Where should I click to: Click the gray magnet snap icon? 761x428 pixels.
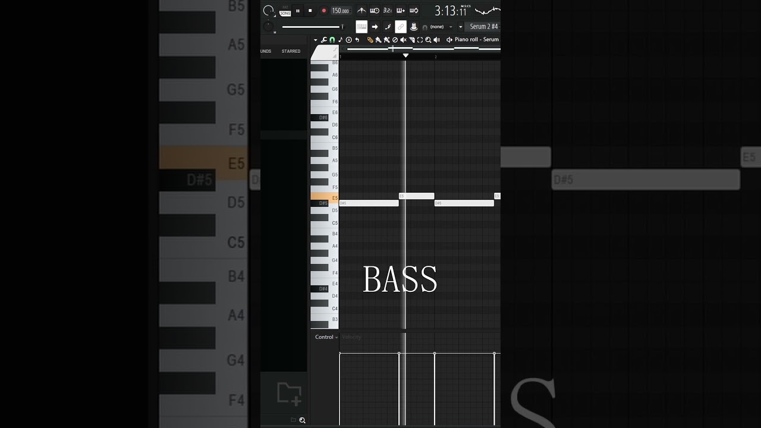(424, 27)
